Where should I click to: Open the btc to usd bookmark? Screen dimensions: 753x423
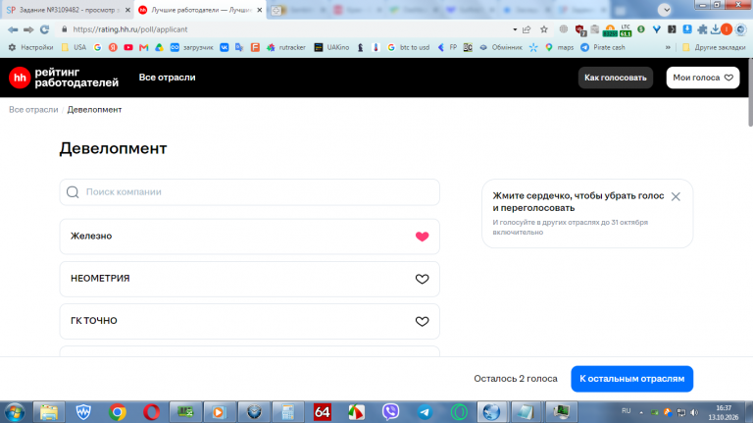pyautogui.click(x=408, y=47)
